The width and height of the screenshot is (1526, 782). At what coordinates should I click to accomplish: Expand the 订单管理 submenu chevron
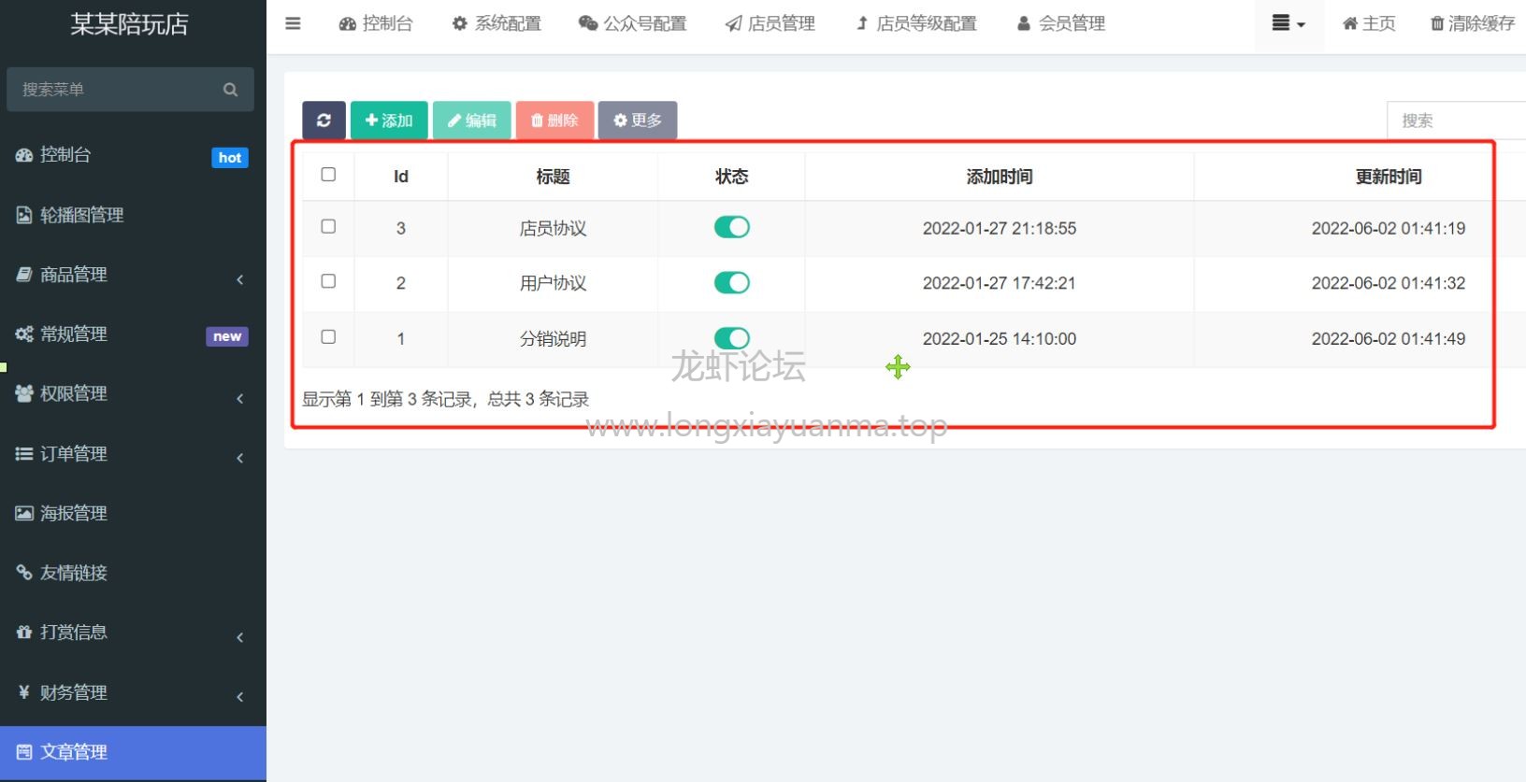[x=240, y=458]
